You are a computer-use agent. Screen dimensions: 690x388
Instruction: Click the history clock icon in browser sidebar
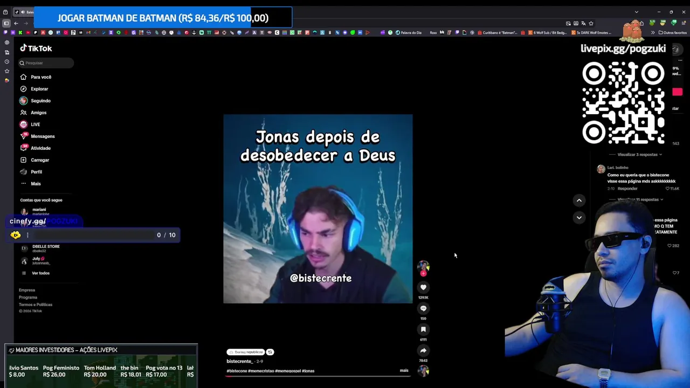coord(6,61)
